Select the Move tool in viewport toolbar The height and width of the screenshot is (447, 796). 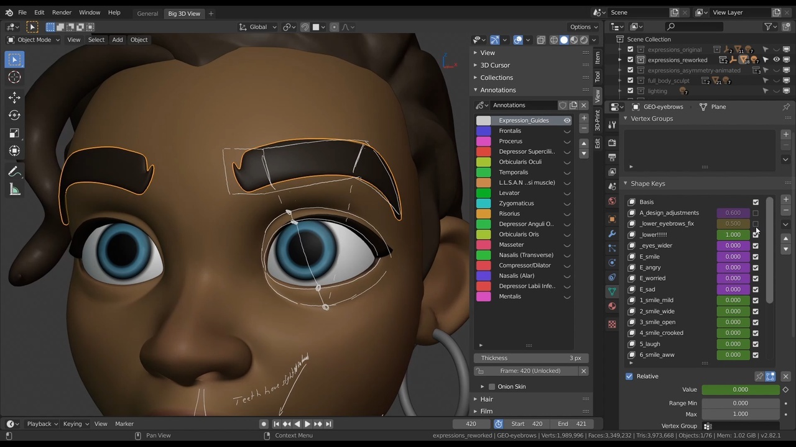(14, 97)
